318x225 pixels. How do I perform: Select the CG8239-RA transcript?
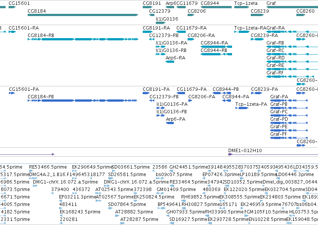click(x=257, y=39)
